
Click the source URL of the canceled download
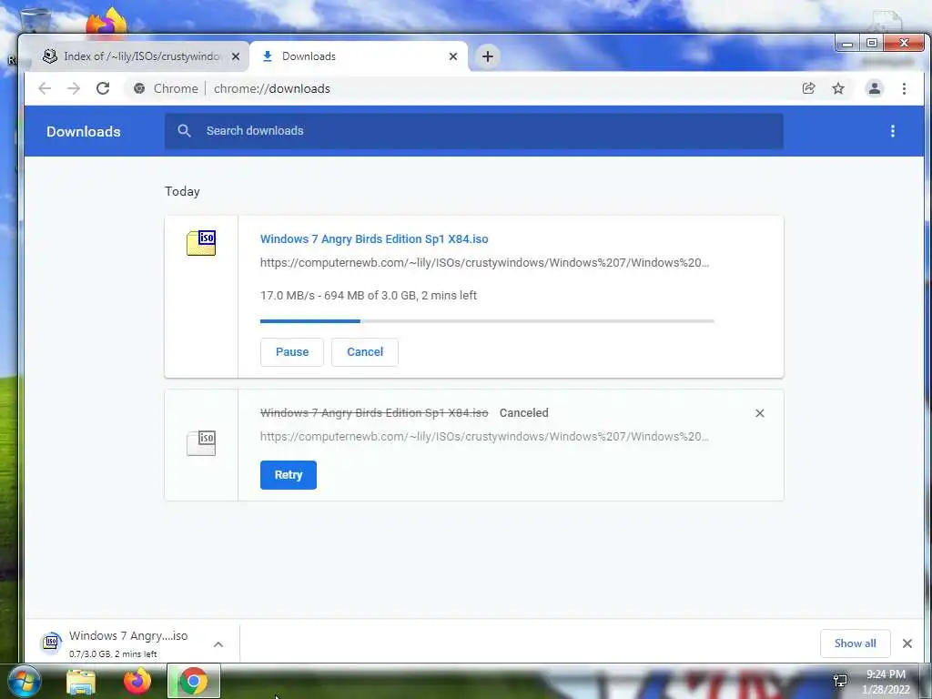[x=484, y=436]
